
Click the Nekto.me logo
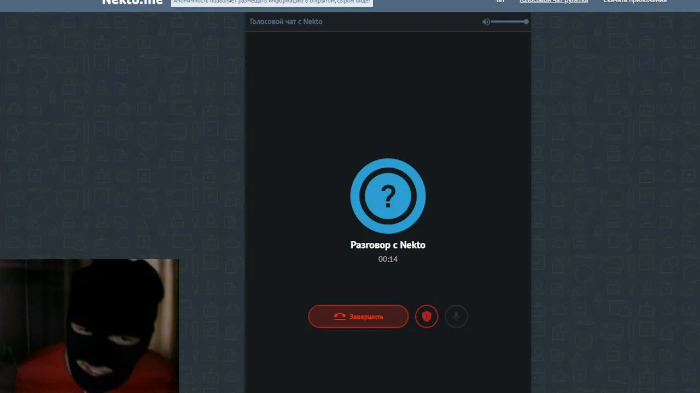click(x=132, y=2)
